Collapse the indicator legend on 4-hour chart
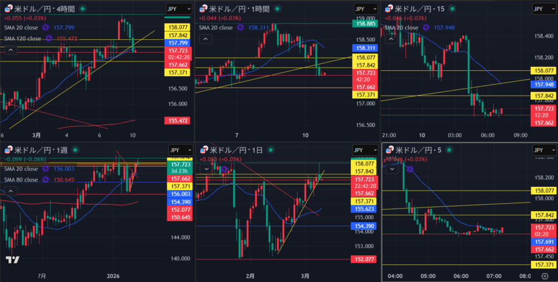The height and width of the screenshot is (282, 558). 10,50
